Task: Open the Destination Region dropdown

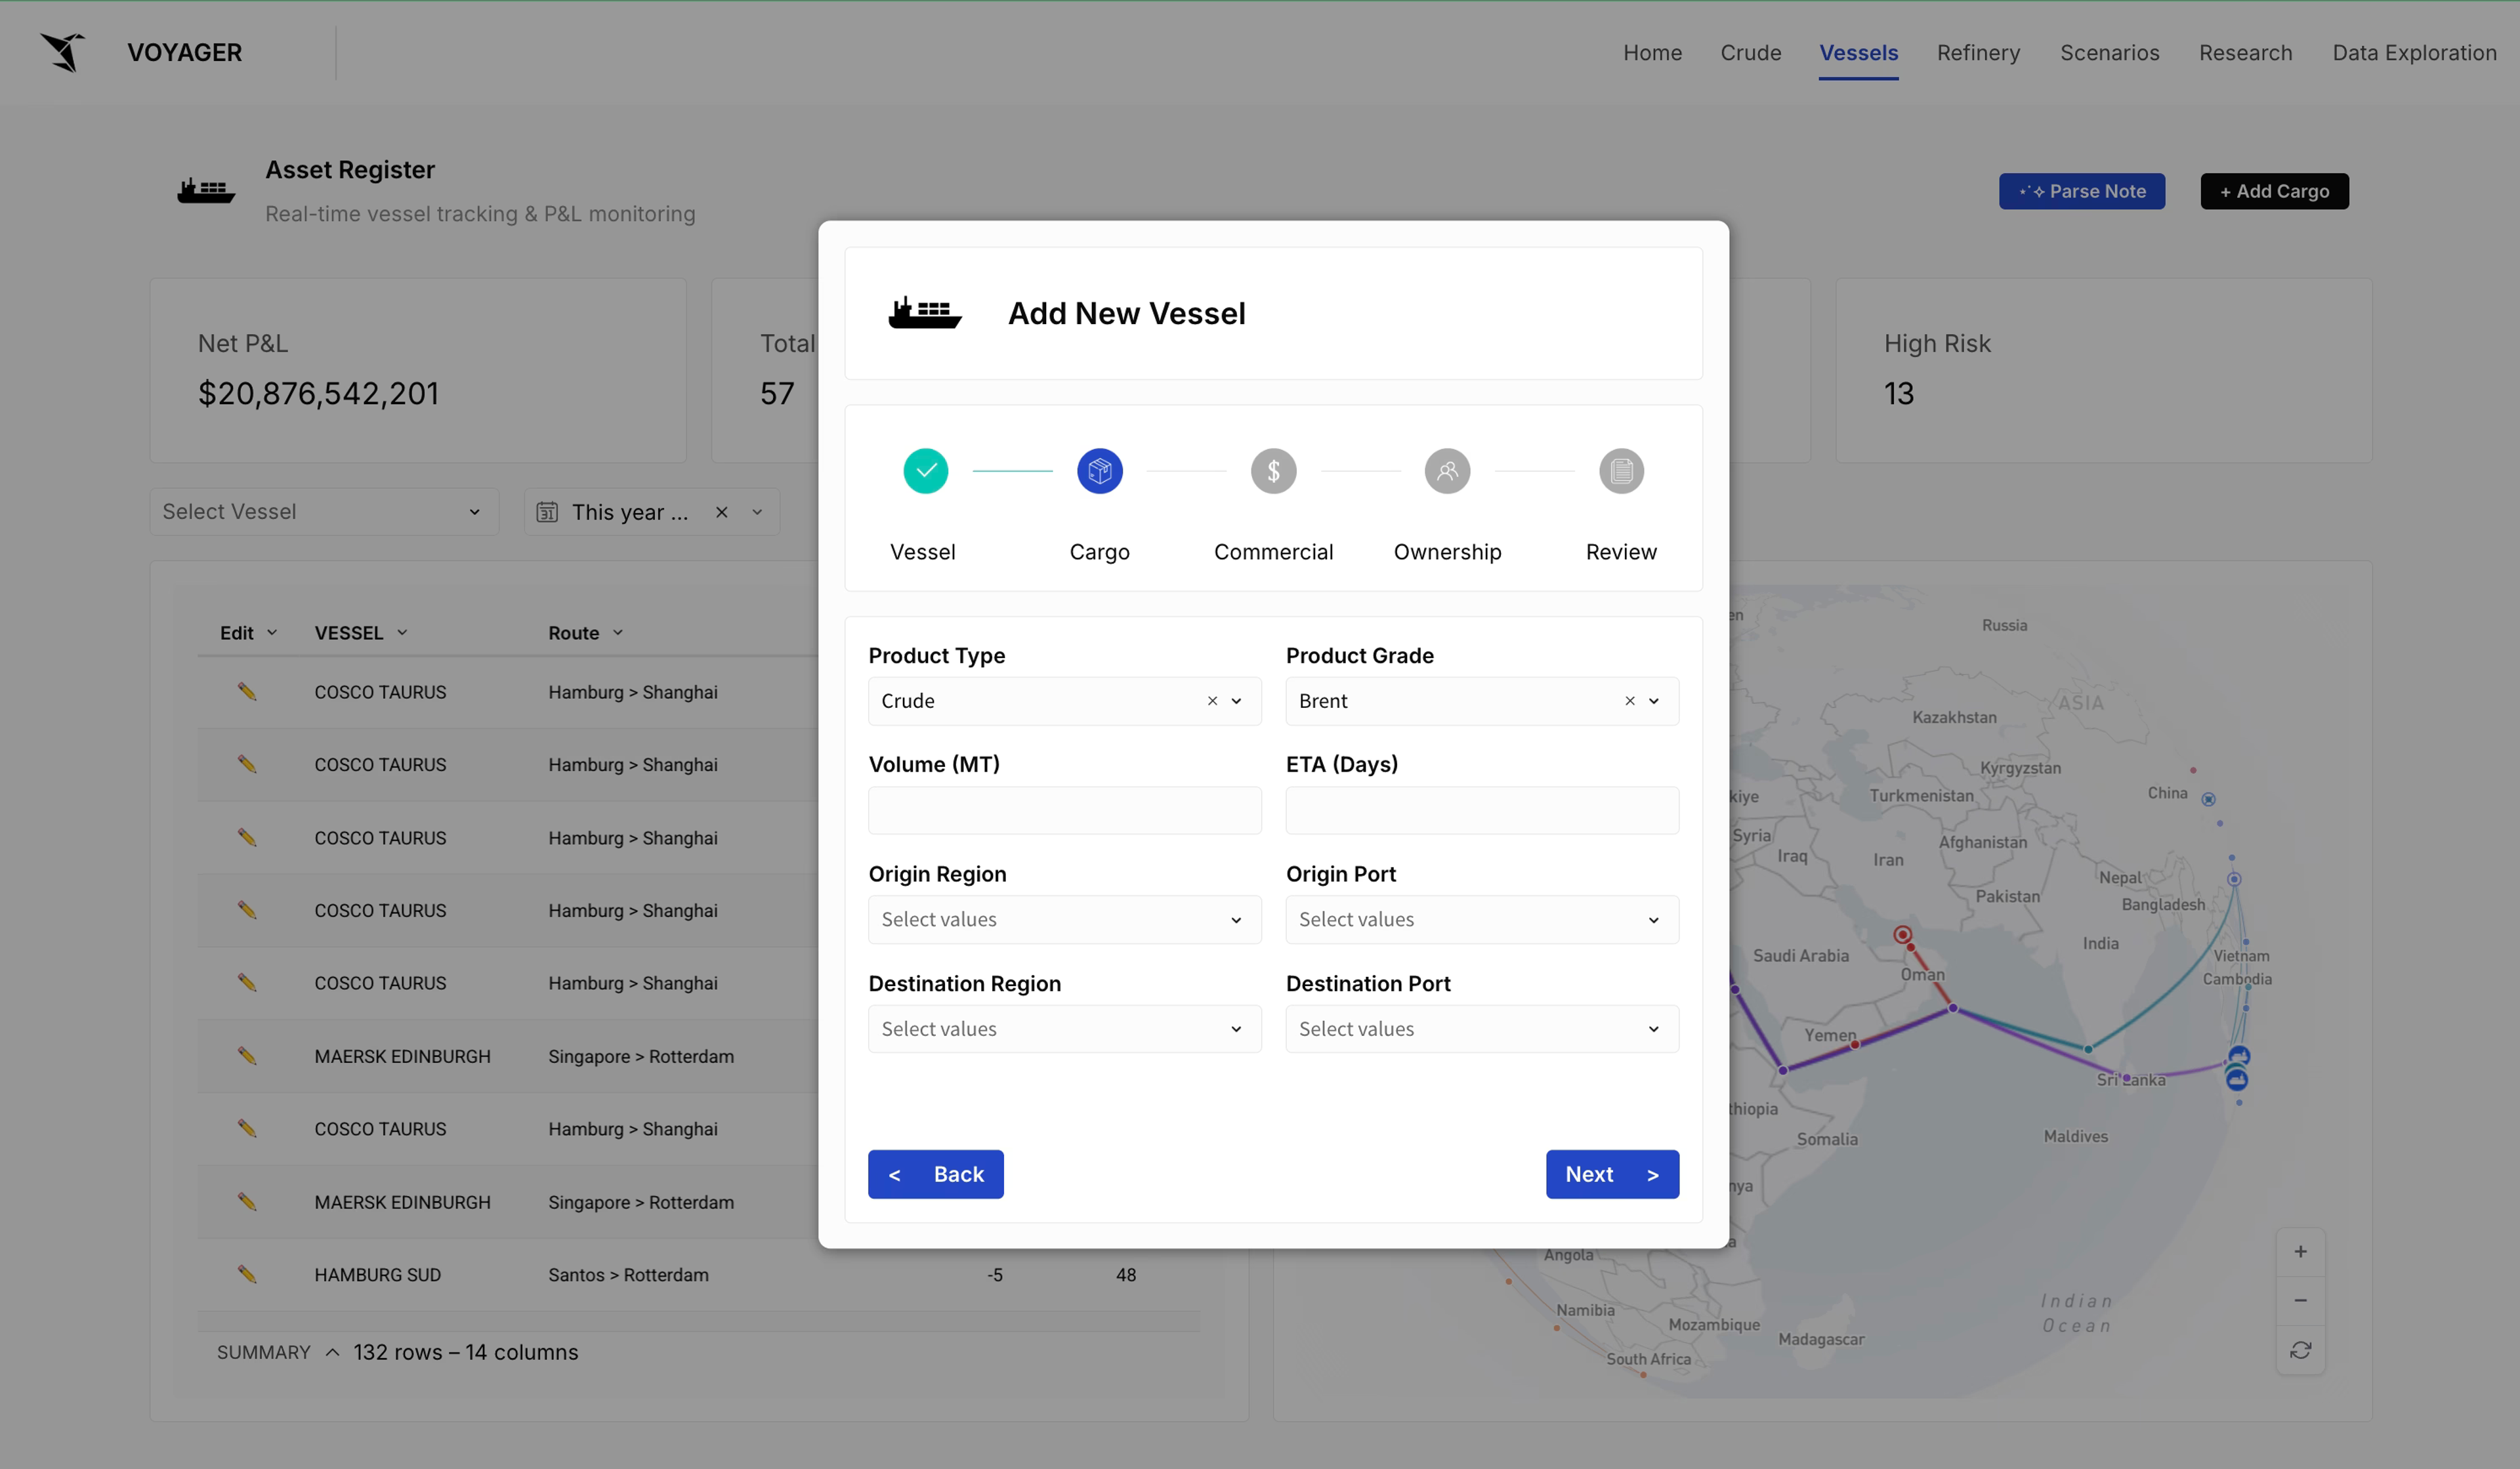Action: point(1064,1028)
